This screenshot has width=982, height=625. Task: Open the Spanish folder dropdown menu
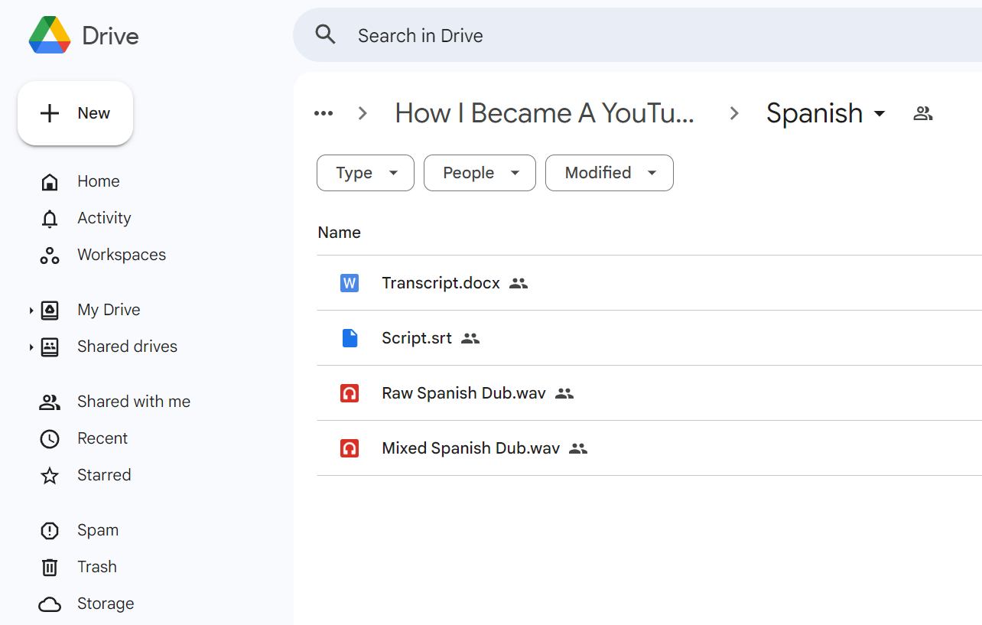coord(880,114)
